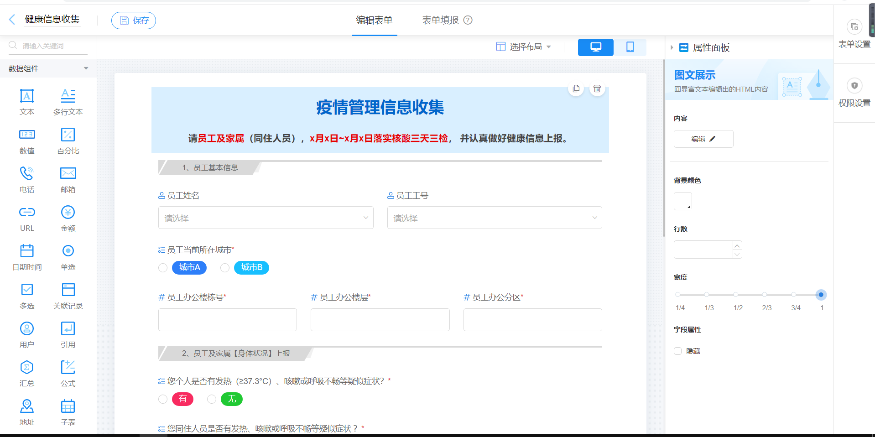Click the back arrow beside 健康信息收集
This screenshot has width=875, height=437.
12,19
